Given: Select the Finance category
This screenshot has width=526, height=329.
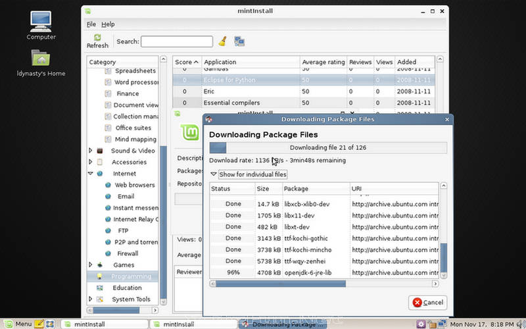Looking at the screenshot, I should tap(128, 93).
